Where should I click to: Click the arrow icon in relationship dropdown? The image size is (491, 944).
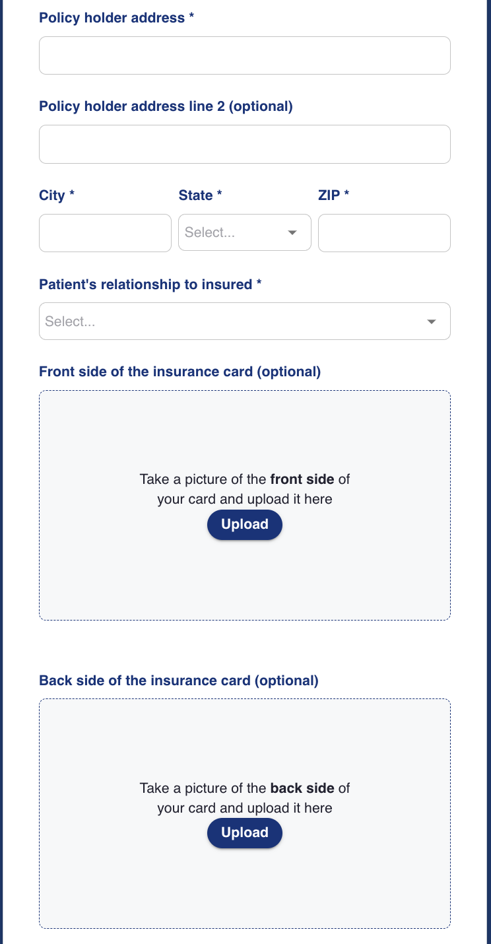(x=432, y=321)
